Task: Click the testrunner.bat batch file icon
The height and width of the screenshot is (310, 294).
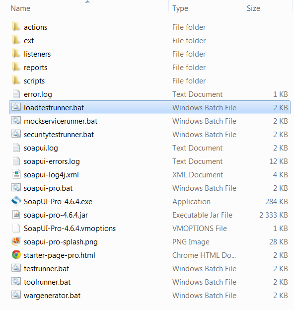Action: pos(16,268)
